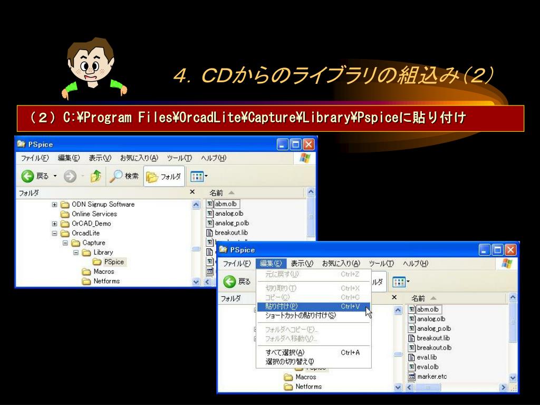
Task: Close the folder pane in front window
Action: click(x=394, y=297)
